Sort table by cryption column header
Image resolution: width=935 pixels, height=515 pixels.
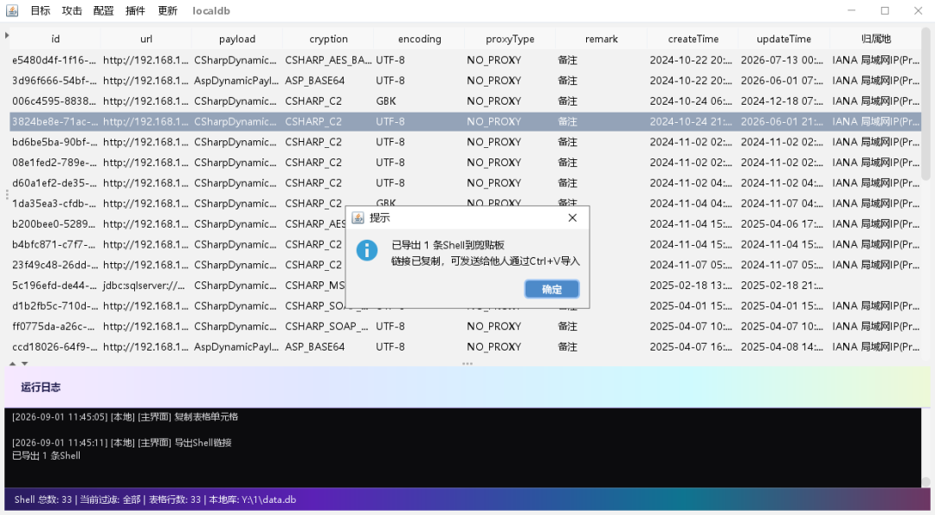(328, 39)
